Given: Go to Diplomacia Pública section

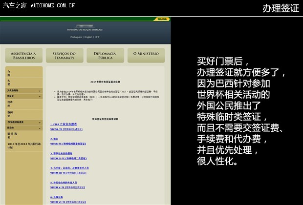Looking at the screenshot, I should pos(106,55).
